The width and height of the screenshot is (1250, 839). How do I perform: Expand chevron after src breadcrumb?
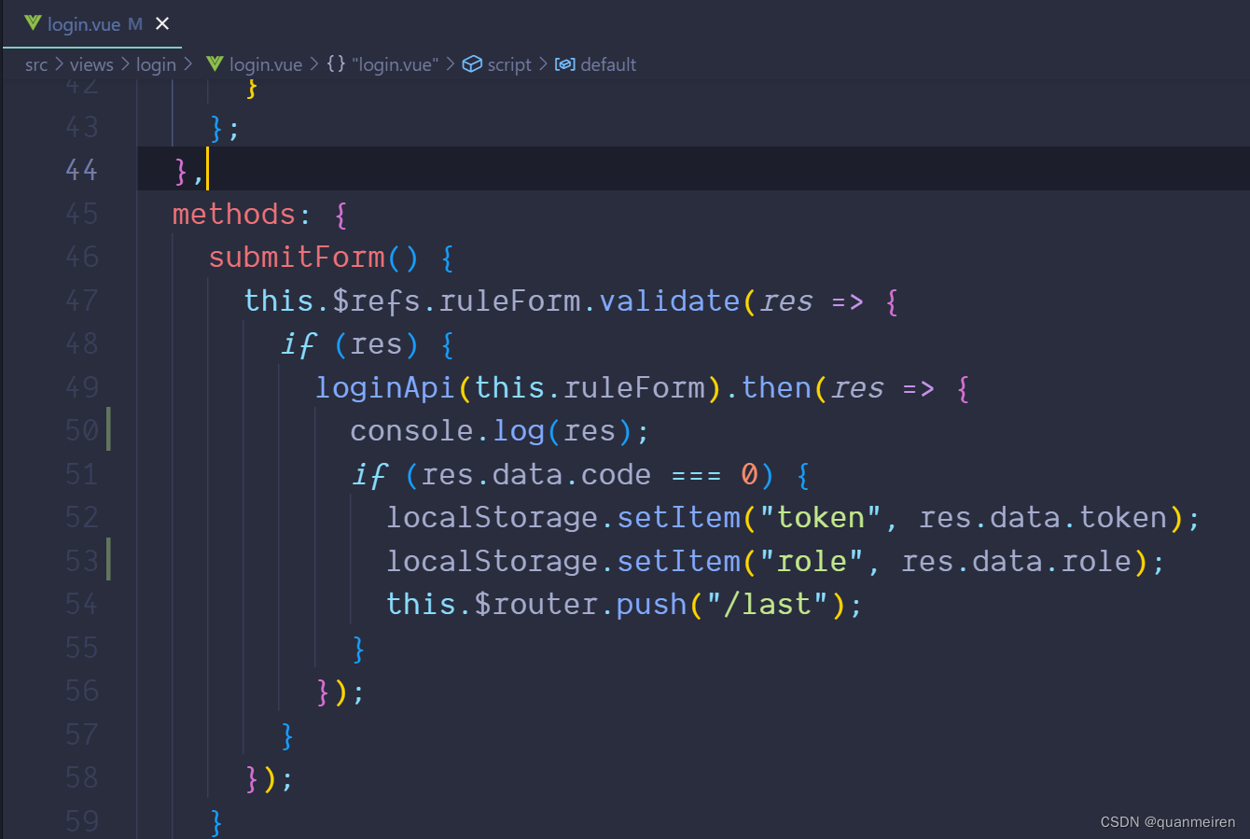(59, 64)
